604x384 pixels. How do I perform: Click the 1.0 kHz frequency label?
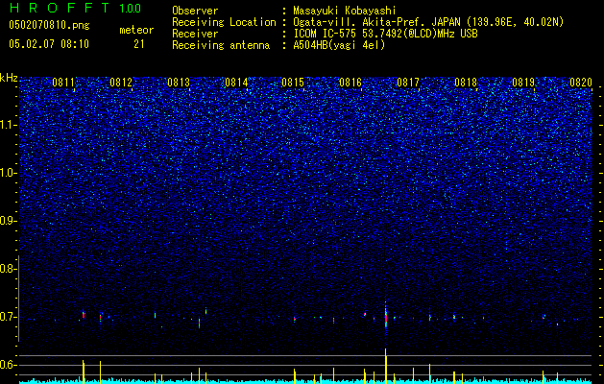(x=7, y=173)
